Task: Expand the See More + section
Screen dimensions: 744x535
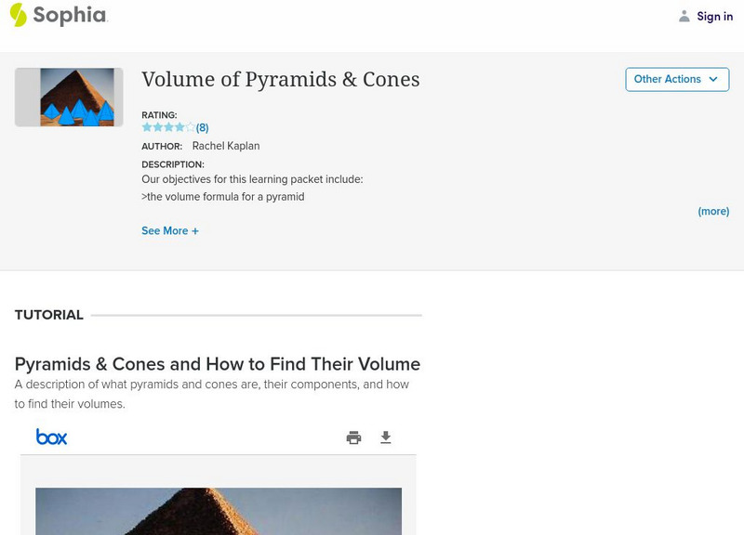Action: (170, 230)
